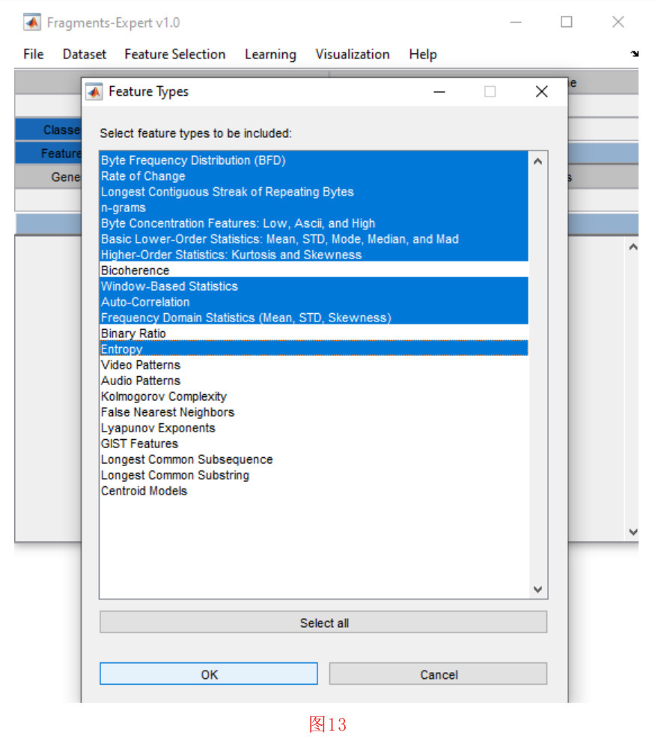This screenshot has width=655, height=750.
Task: Open the Learning menu
Action: (x=270, y=55)
